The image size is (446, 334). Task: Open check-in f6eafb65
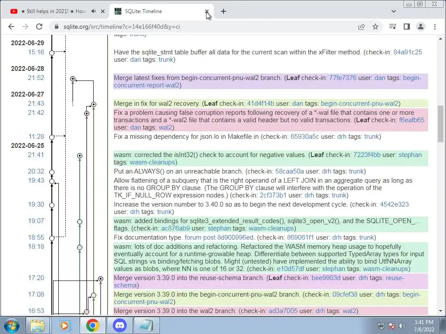tap(412, 120)
